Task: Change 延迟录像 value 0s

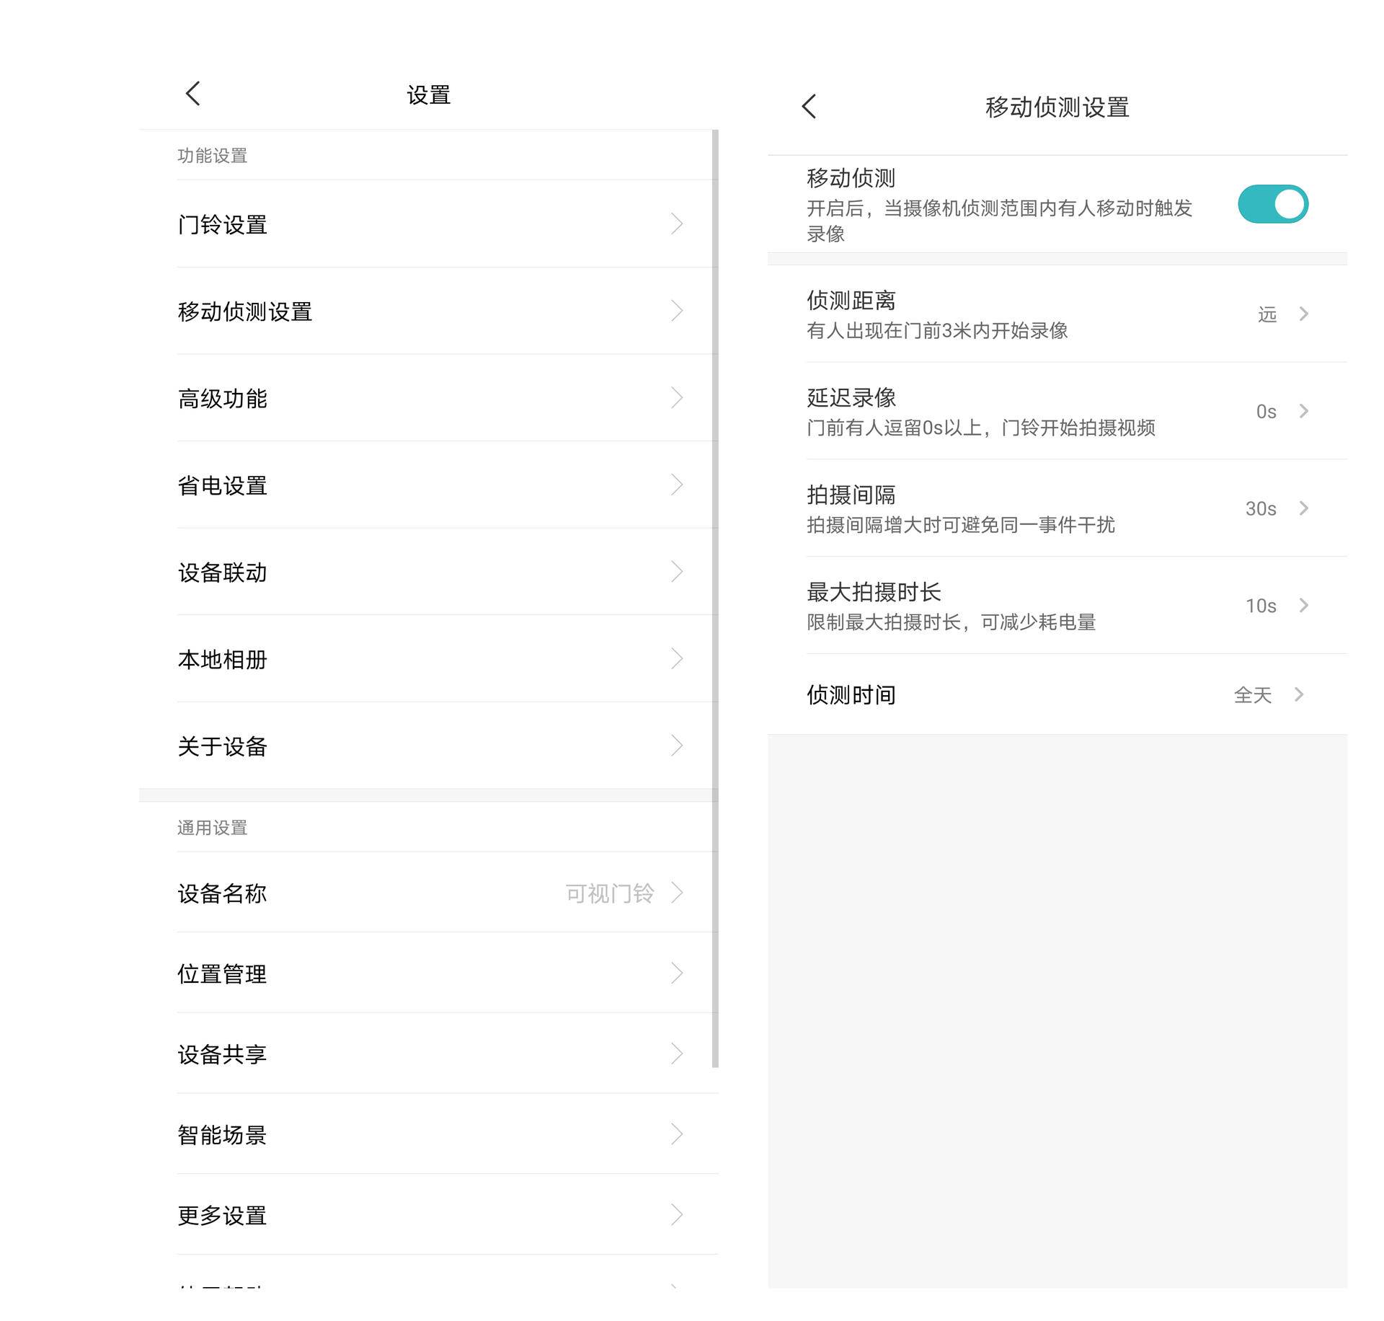Action: (x=1267, y=411)
